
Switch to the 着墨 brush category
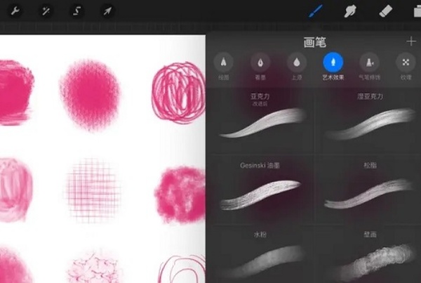[260, 67]
